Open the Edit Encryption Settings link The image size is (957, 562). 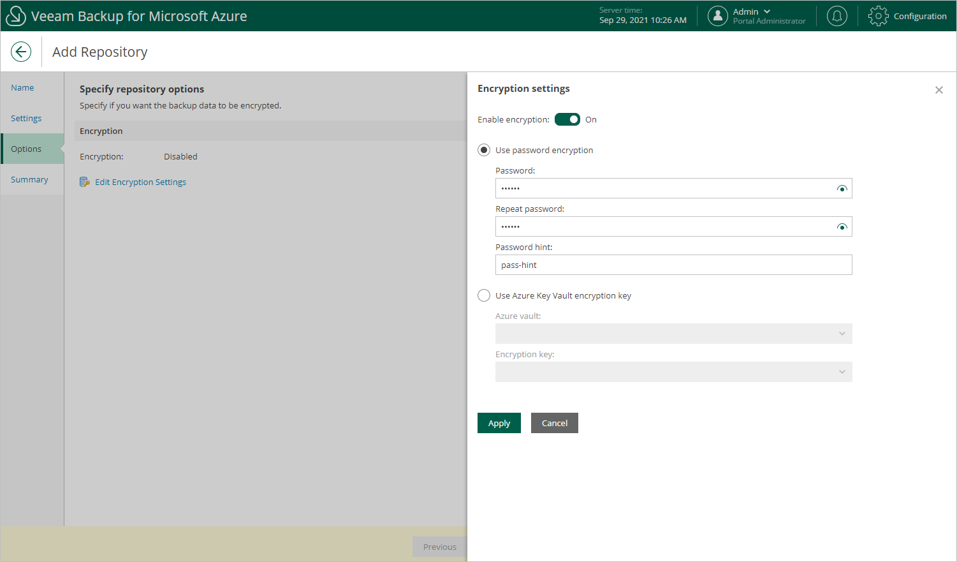click(x=140, y=182)
